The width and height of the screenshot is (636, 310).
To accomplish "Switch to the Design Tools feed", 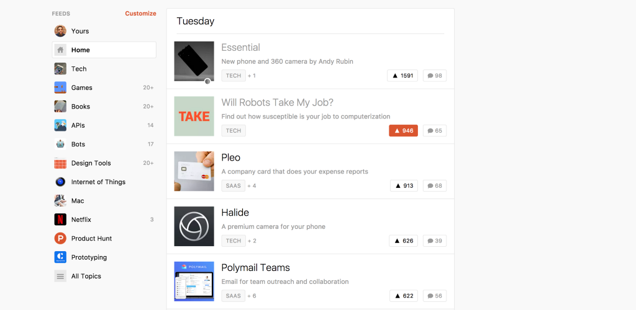I will pos(91,163).
